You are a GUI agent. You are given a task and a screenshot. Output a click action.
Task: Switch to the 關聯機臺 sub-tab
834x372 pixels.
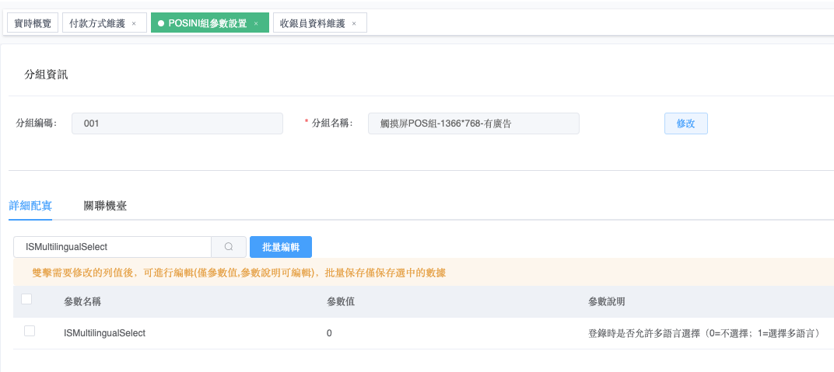(x=105, y=206)
